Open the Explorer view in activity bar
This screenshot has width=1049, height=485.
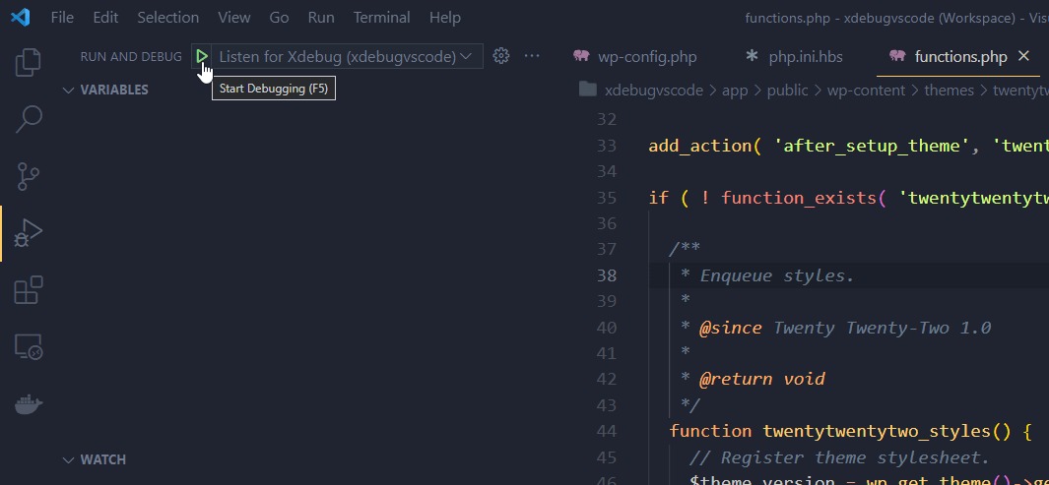(x=29, y=61)
